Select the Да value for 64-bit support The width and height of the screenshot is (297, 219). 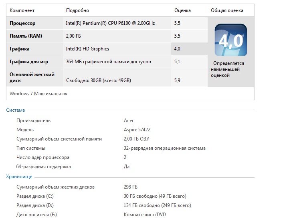point(127,167)
